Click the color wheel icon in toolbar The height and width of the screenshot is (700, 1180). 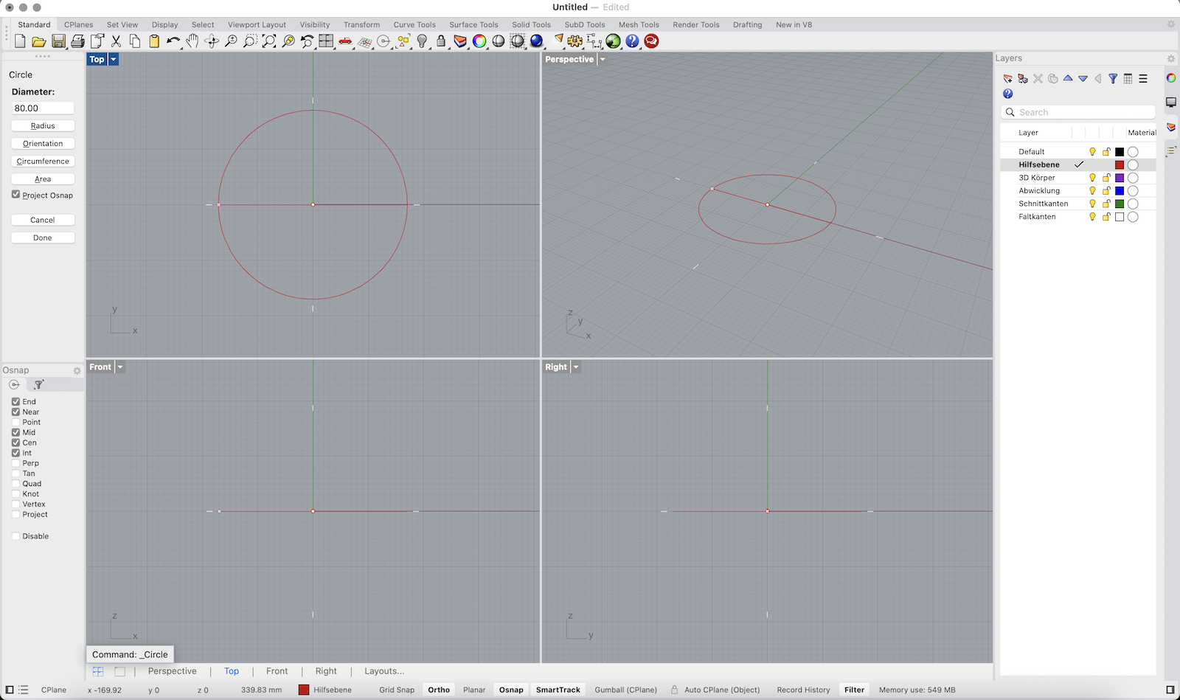click(x=479, y=41)
